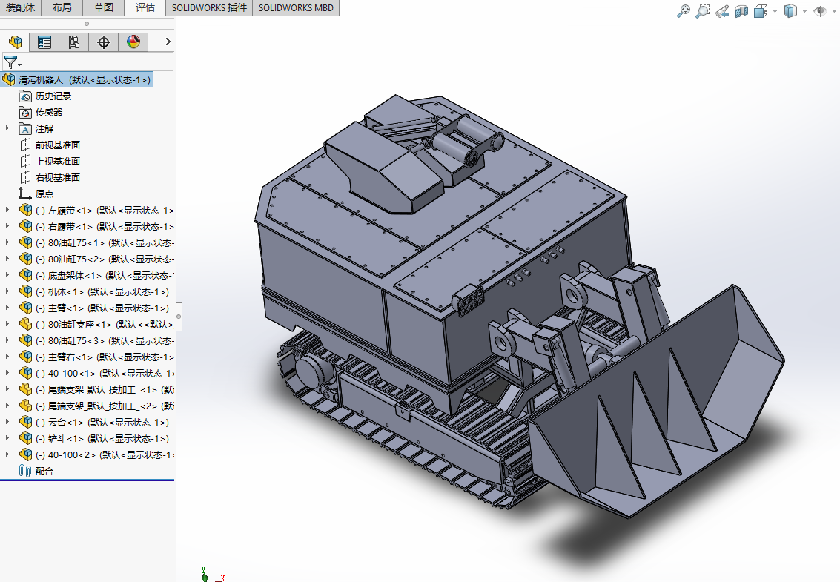Show more manager tabs with chevron
The height and width of the screenshot is (582, 840).
coord(168,42)
